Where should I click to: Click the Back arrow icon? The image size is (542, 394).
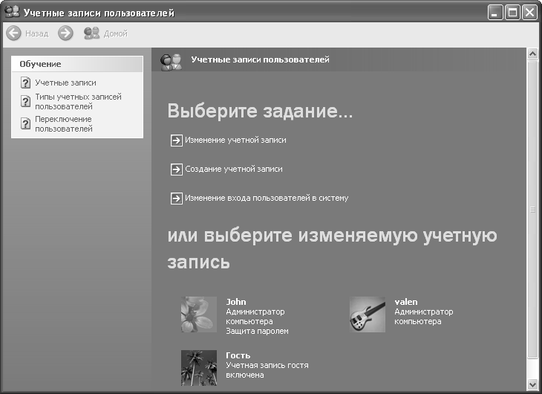[x=14, y=33]
